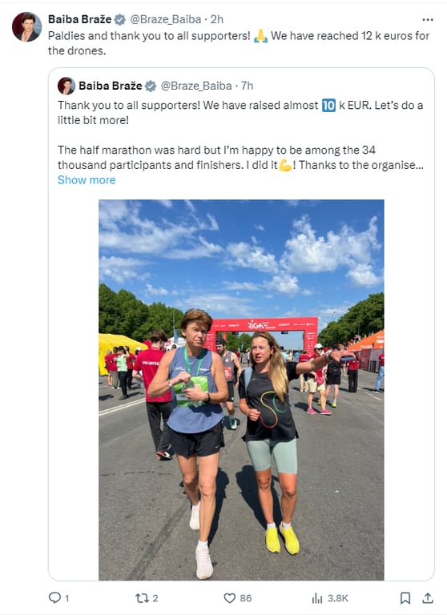Like the post with heart icon
447x615 pixels.
(230, 597)
